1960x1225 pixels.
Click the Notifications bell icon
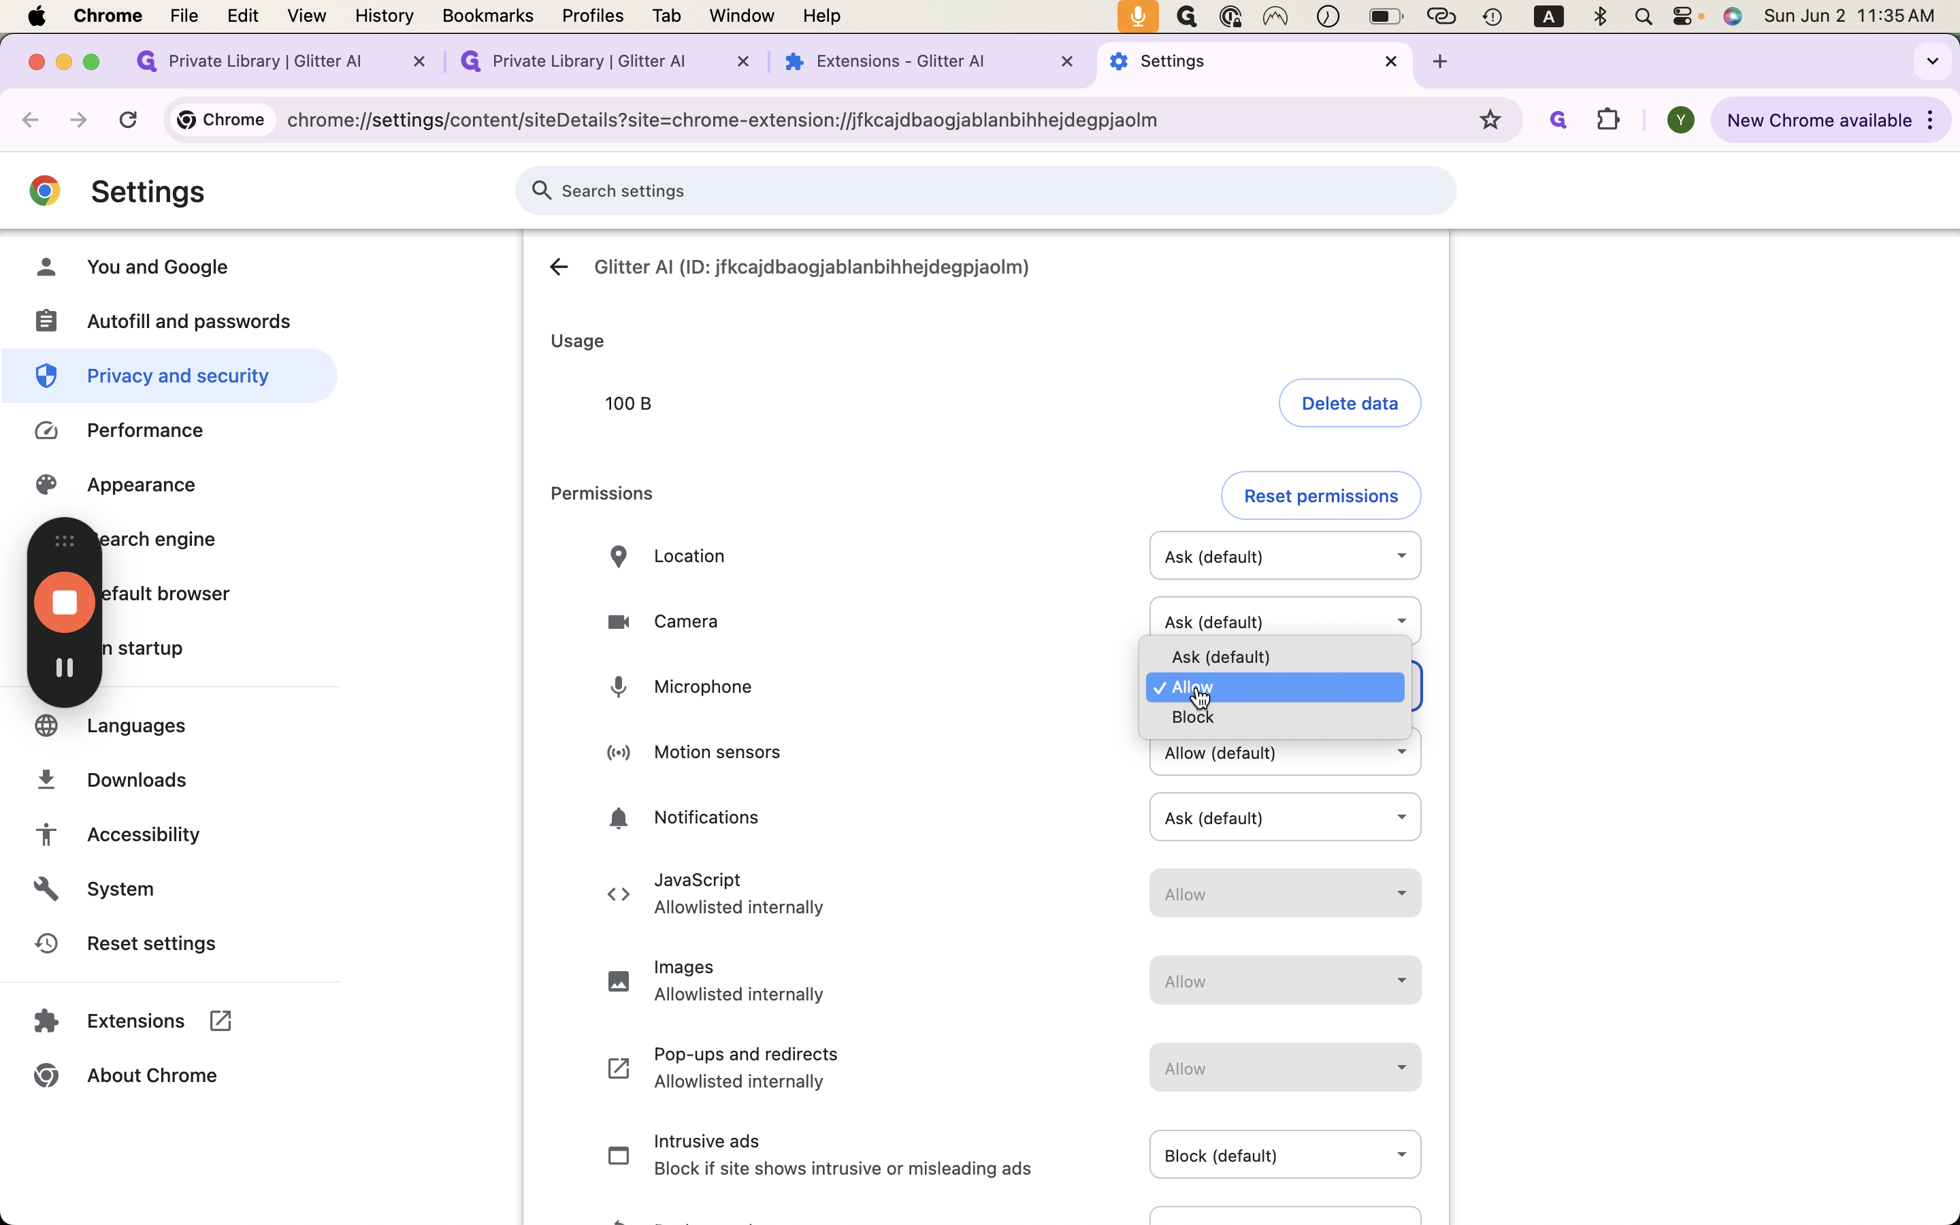click(x=618, y=817)
